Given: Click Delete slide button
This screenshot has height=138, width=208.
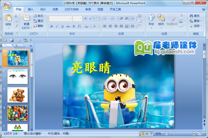Looking at the screenshot, I should pos(38,26).
